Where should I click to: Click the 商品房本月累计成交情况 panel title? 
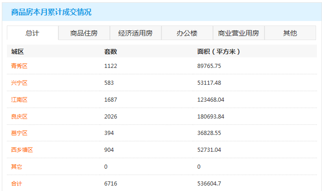click(51, 12)
